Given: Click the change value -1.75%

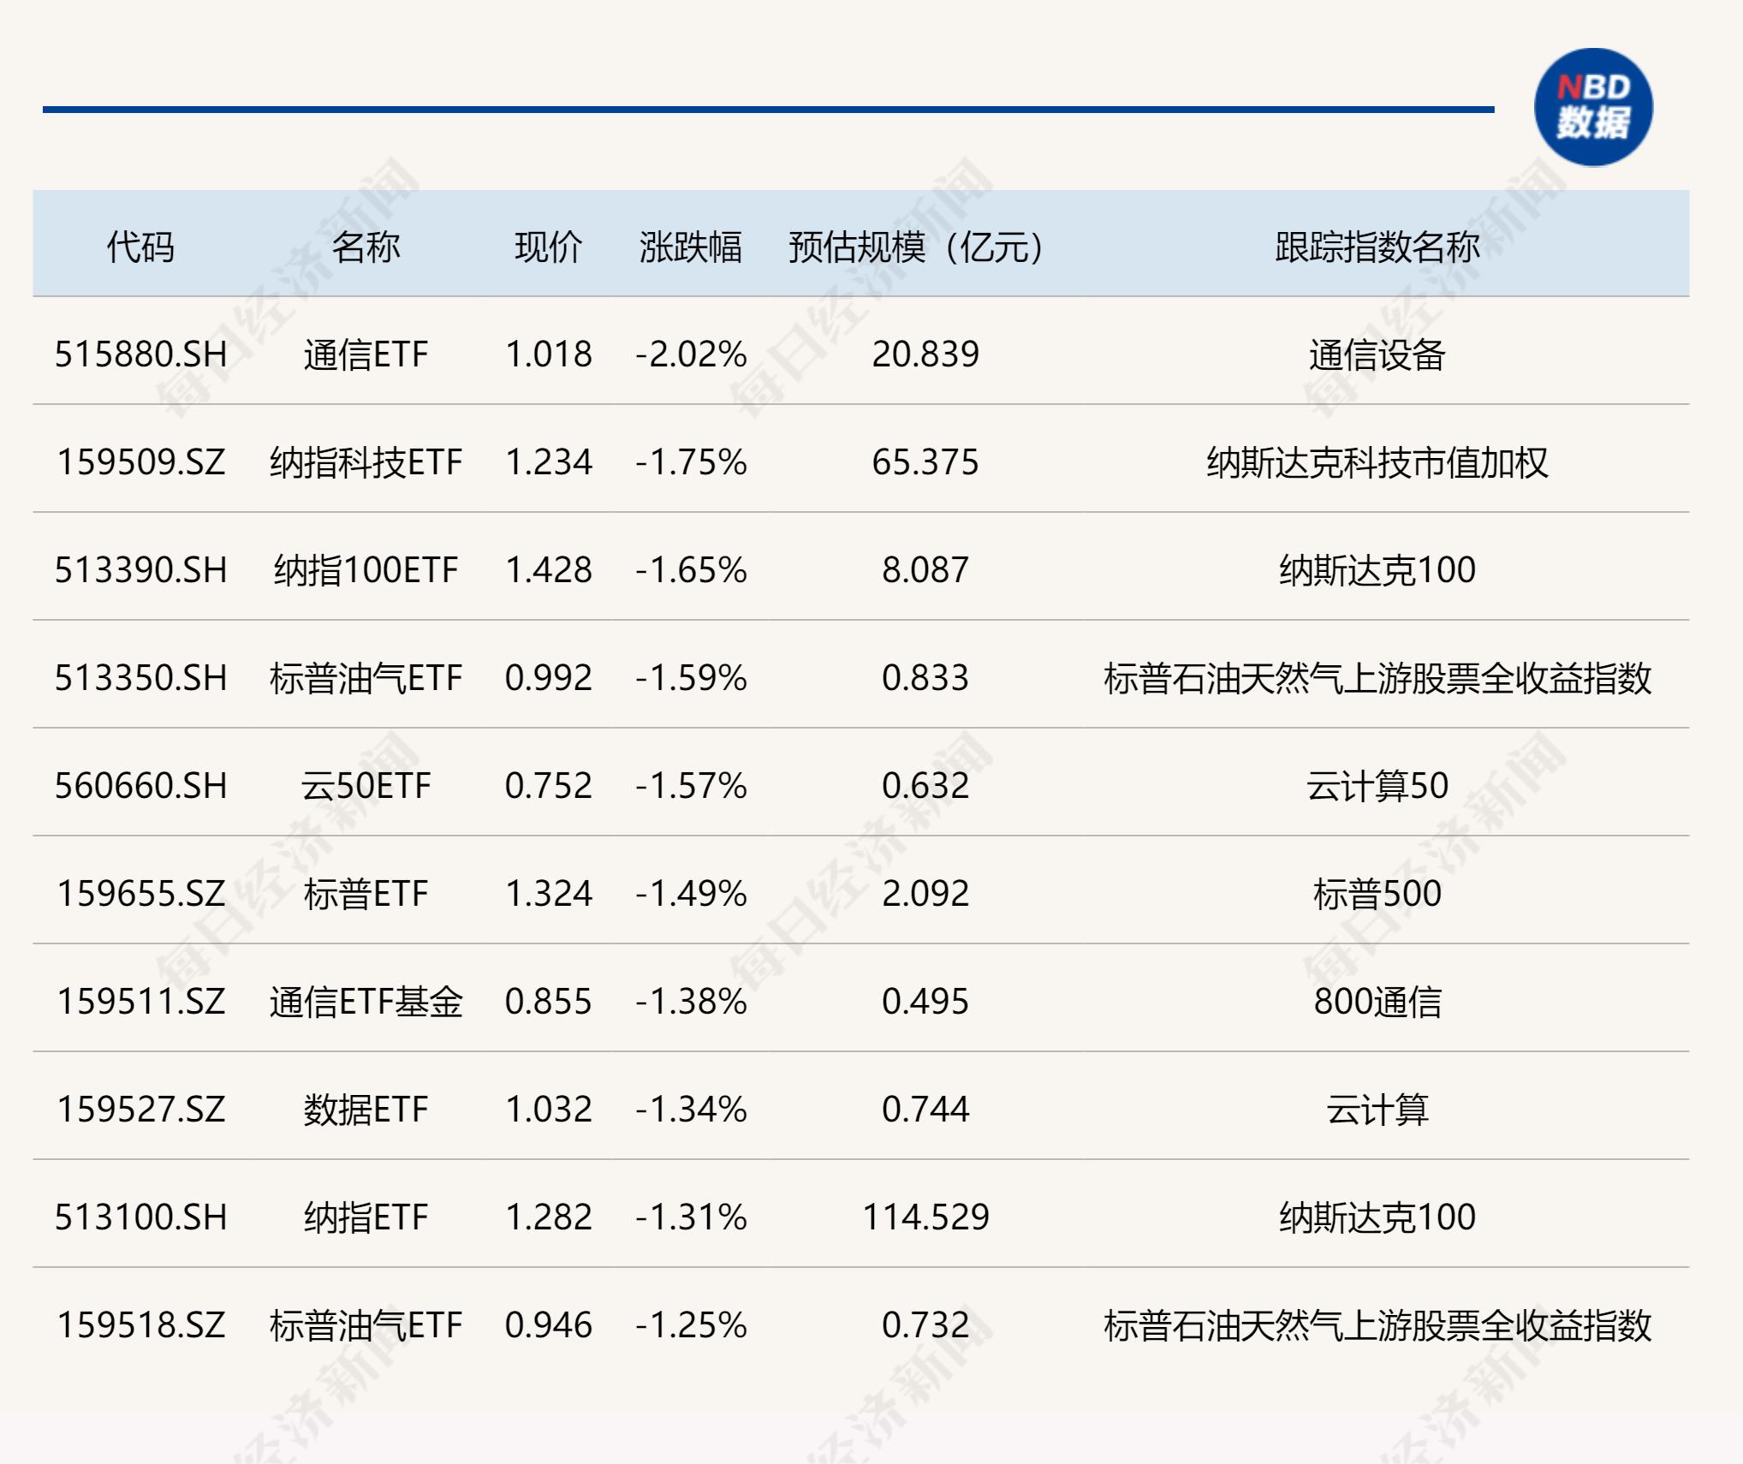Looking at the screenshot, I should (691, 462).
